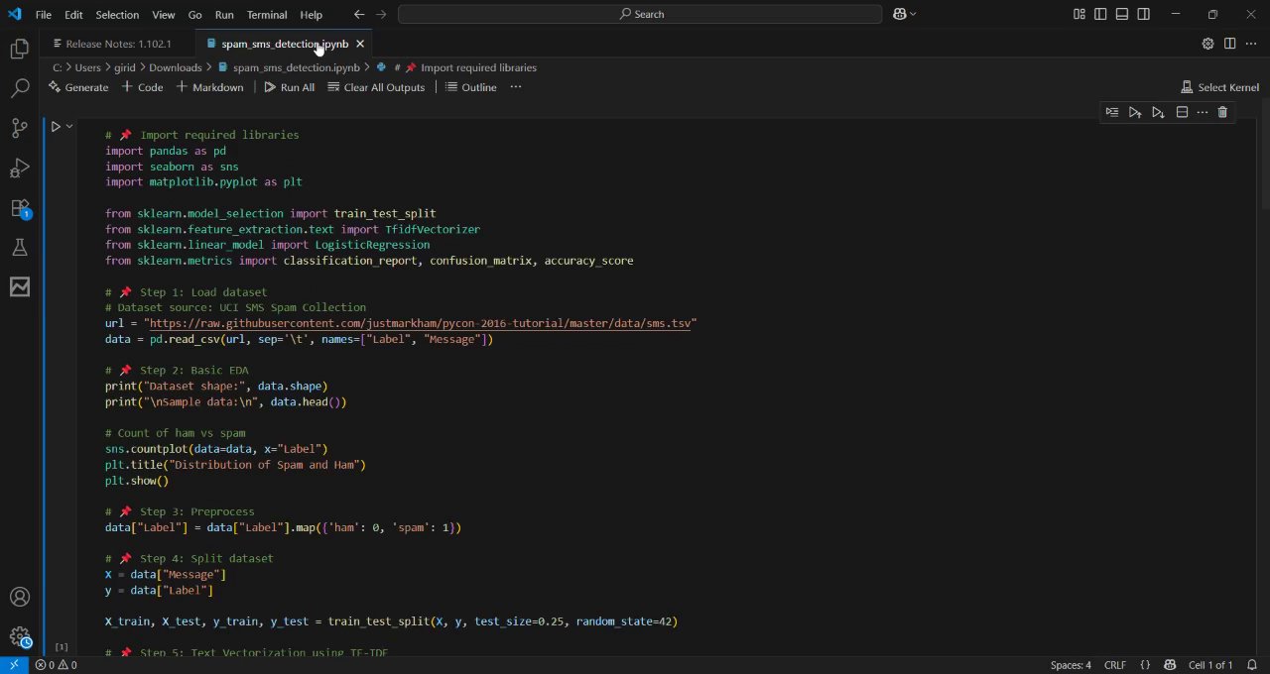The image size is (1270, 674).
Task: Open the Accounts icon in the activity bar
Action: [x=20, y=597]
